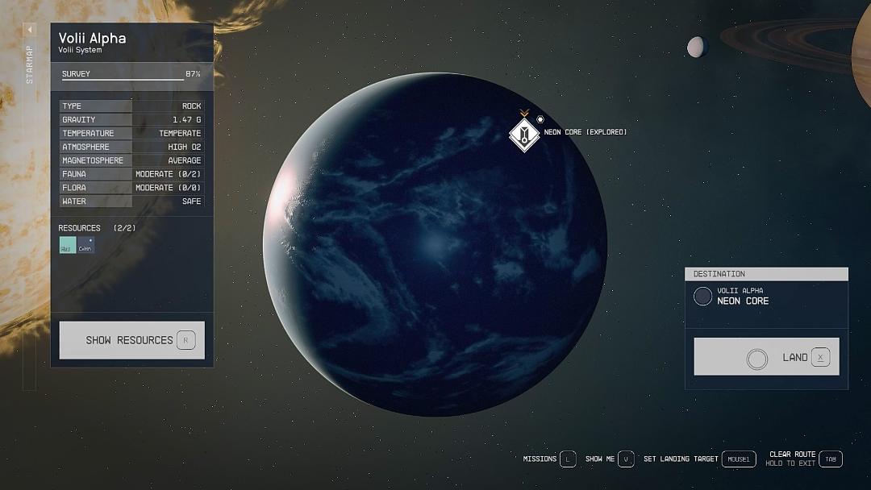Click the Fauna Moderate (0/2) row
The height and width of the screenshot is (490, 871).
pyautogui.click(x=131, y=174)
